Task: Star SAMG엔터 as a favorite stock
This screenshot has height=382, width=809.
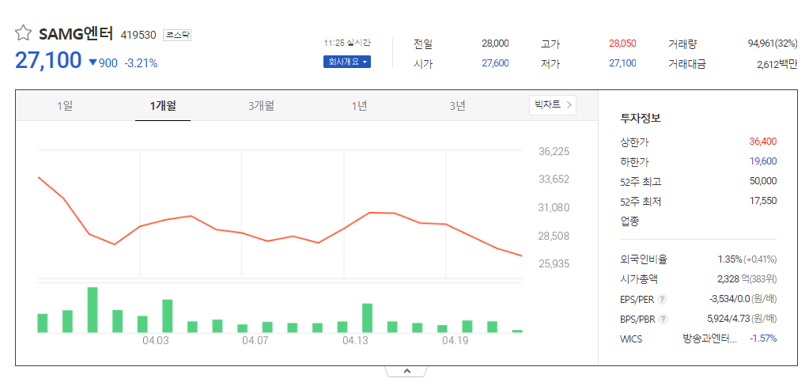Action: (x=23, y=34)
